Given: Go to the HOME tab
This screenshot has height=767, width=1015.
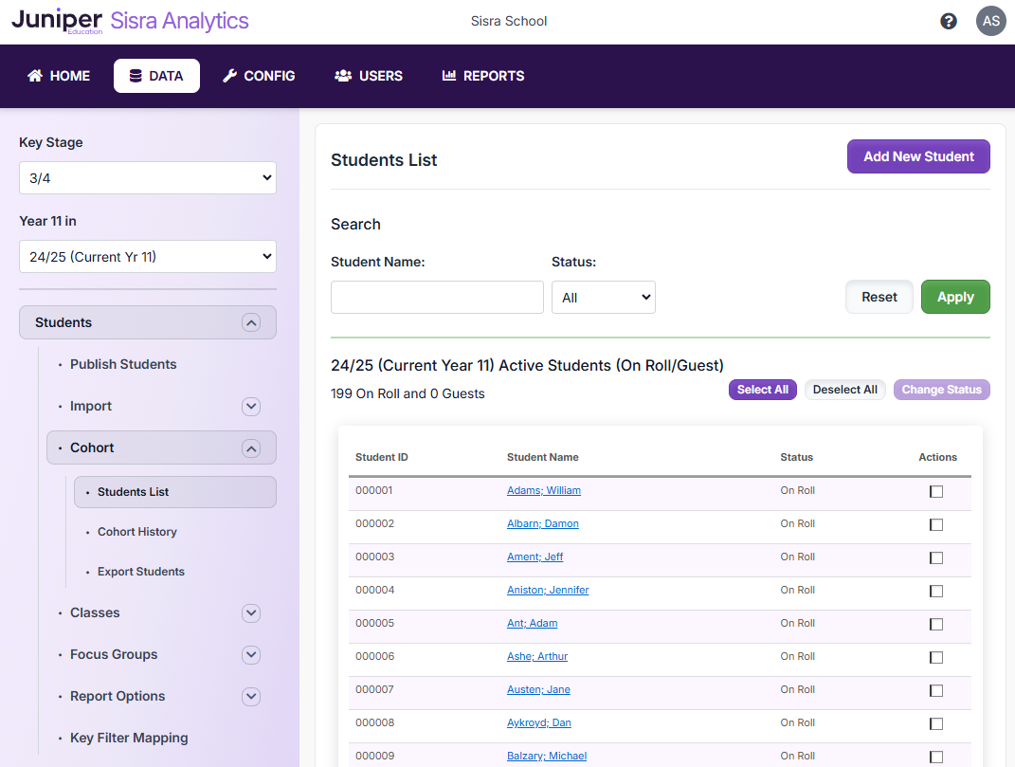Looking at the screenshot, I should pyautogui.click(x=59, y=76).
